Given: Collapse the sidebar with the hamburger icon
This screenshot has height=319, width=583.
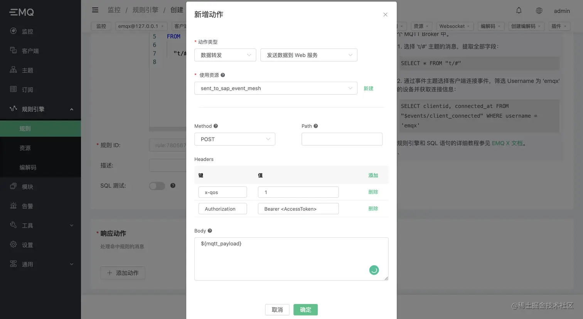Looking at the screenshot, I should [x=95, y=10].
